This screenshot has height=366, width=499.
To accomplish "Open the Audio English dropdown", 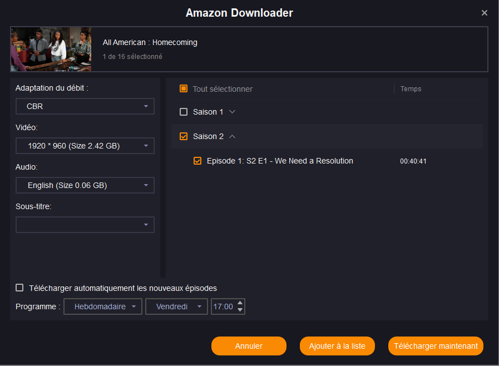I will [85, 185].
